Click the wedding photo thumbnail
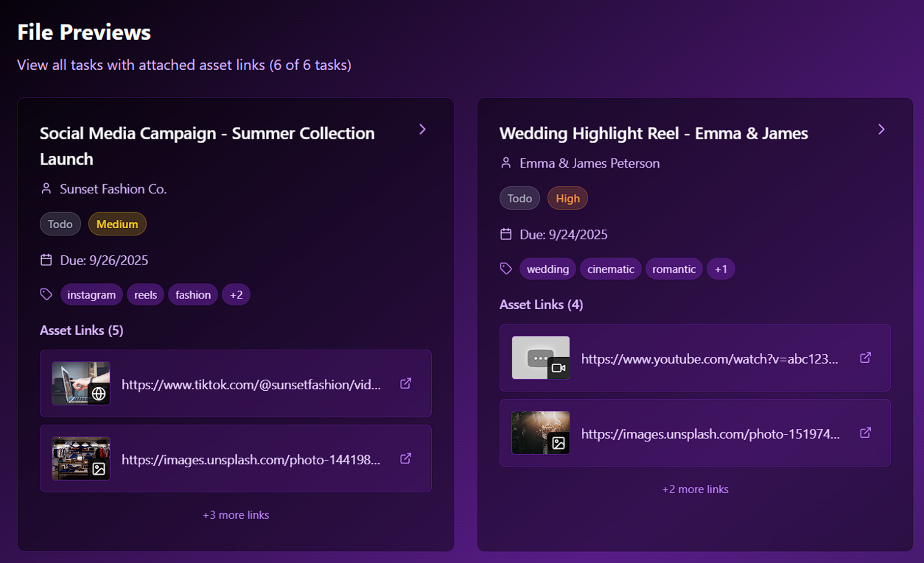 point(541,433)
